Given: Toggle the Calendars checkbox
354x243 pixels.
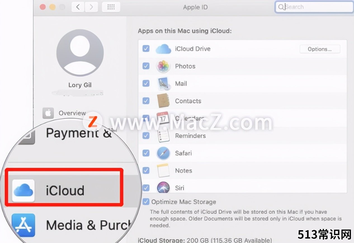Looking at the screenshot, I should tap(146, 118).
